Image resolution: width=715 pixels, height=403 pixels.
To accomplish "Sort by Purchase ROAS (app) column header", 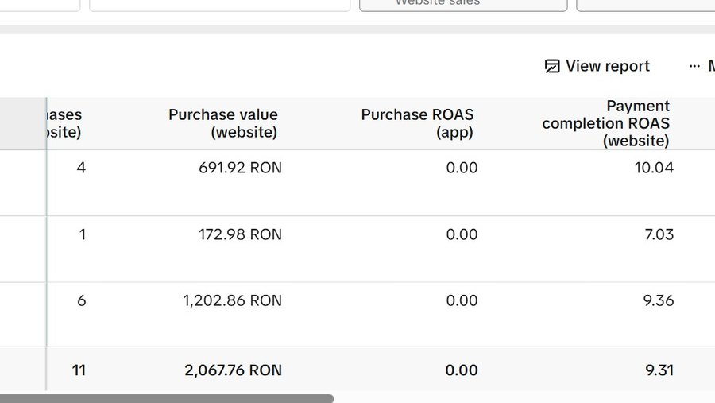I will click(417, 123).
